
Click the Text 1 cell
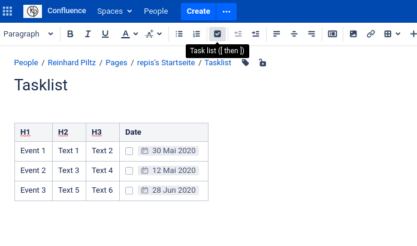[69, 151]
